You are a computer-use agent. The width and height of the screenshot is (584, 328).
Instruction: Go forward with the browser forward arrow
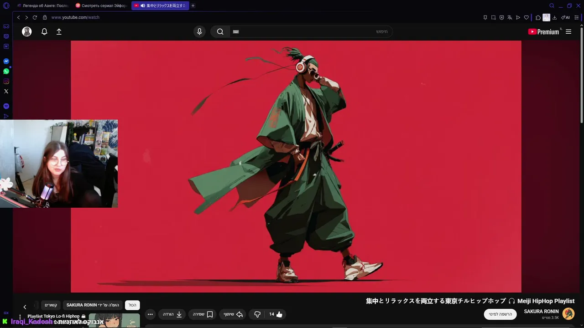coord(26,17)
